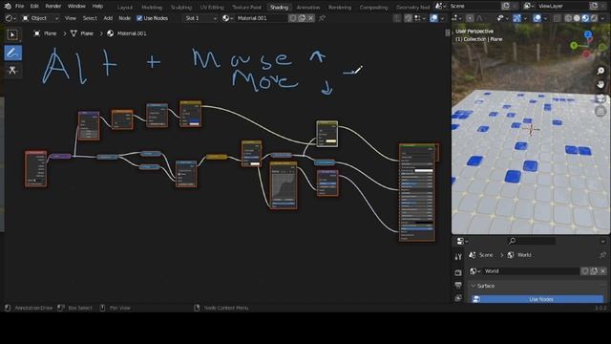Switch viewport to Rendered shading
This screenshot has width=611, height=344.
[x=594, y=18]
